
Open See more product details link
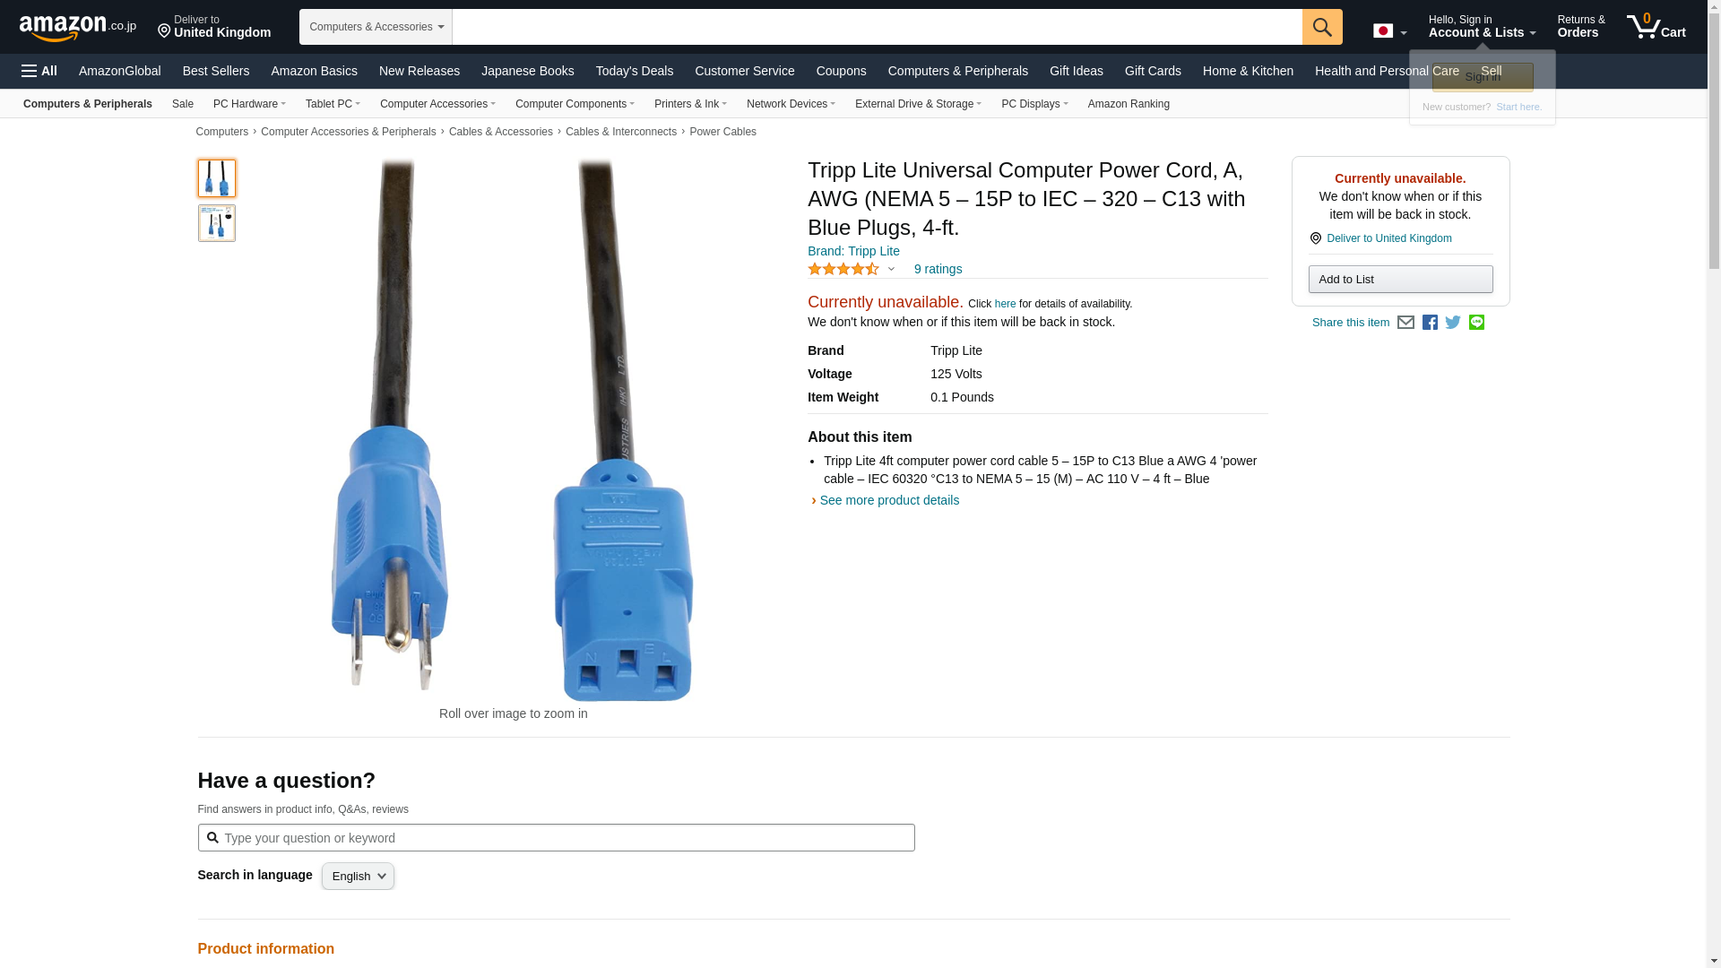click(x=889, y=500)
